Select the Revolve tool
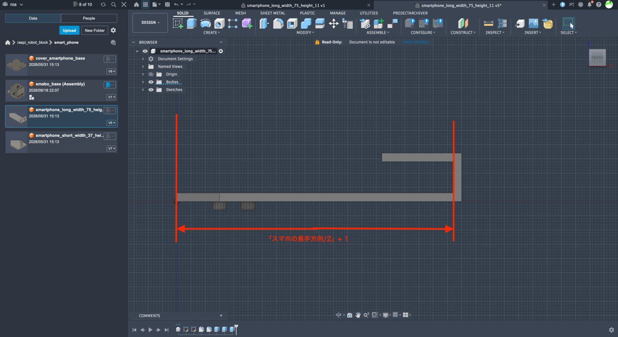The height and width of the screenshot is (337, 618). (205, 23)
